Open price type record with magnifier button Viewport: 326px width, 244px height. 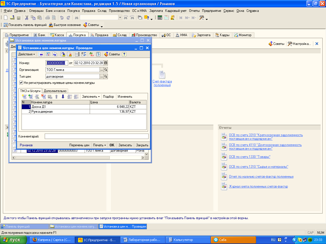point(106,77)
